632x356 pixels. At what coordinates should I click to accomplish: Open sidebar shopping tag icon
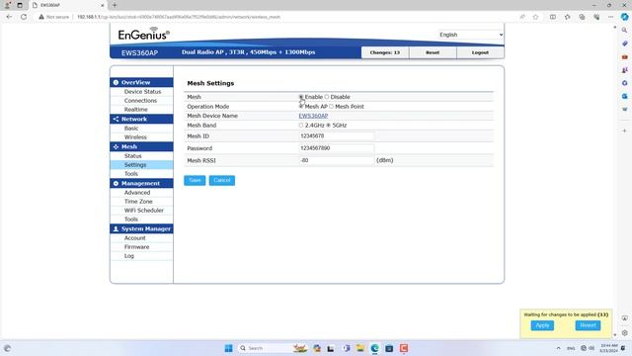click(x=625, y=44)
